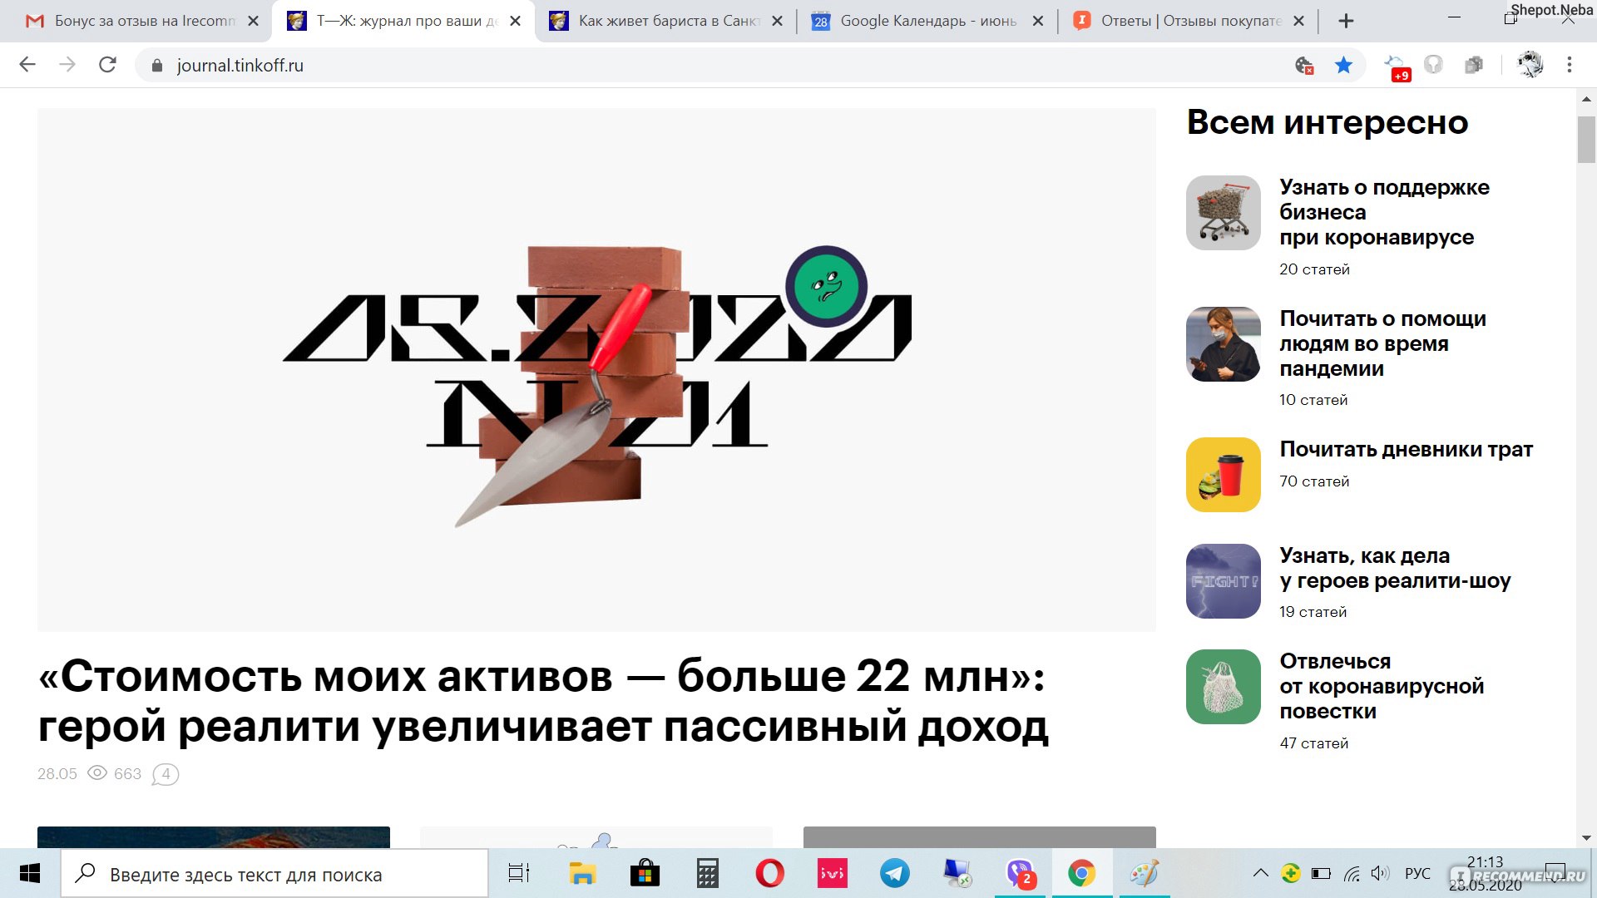1597x898 pixels.
Task: Click the bookmark star icon
Action: (x=1343, y=65)
